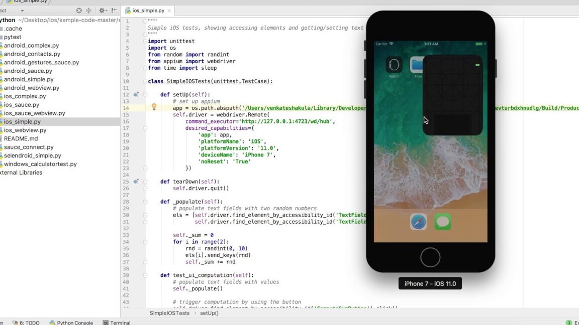Select the highlighted ios_simple.py tree row
The width and height of the screenshot is (579, 325).
click(60, 121)
